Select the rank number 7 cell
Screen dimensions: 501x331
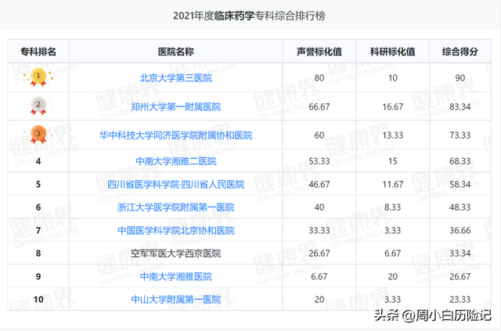point(38,230)
